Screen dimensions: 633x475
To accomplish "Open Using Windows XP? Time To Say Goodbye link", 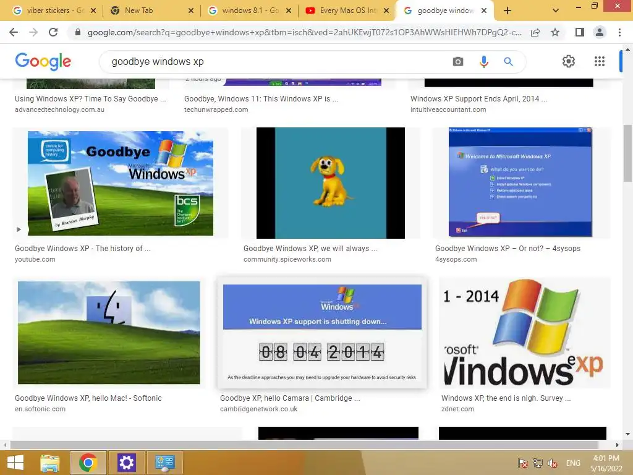I will click(90, 99).
